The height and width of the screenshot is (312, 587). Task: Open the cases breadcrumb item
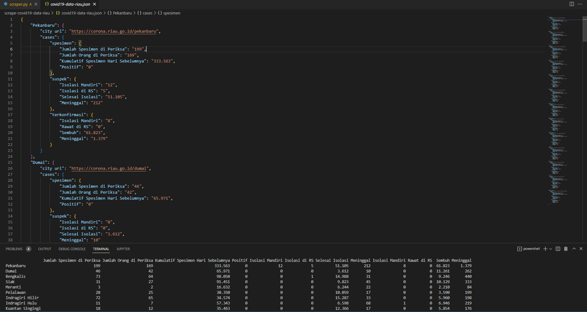pyautogui.click(x=145, y=13)
